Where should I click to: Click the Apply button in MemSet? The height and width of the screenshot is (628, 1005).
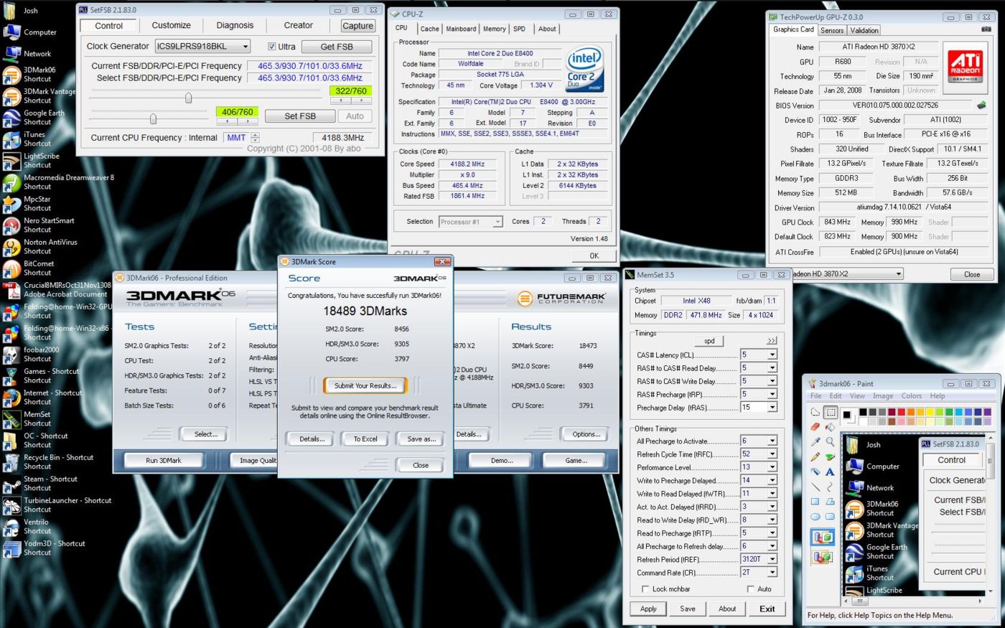click(x=648, y=609)
